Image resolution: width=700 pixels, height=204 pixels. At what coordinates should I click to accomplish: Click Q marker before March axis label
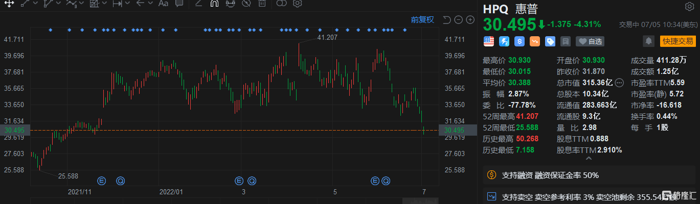pos(252,180)
